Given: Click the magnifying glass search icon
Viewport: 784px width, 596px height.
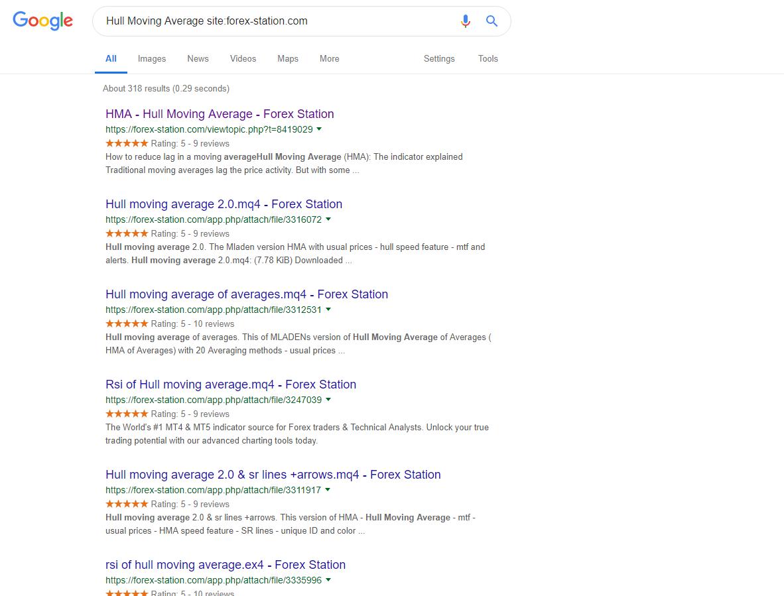Looking at the screenshot, I should click(492, 21).
